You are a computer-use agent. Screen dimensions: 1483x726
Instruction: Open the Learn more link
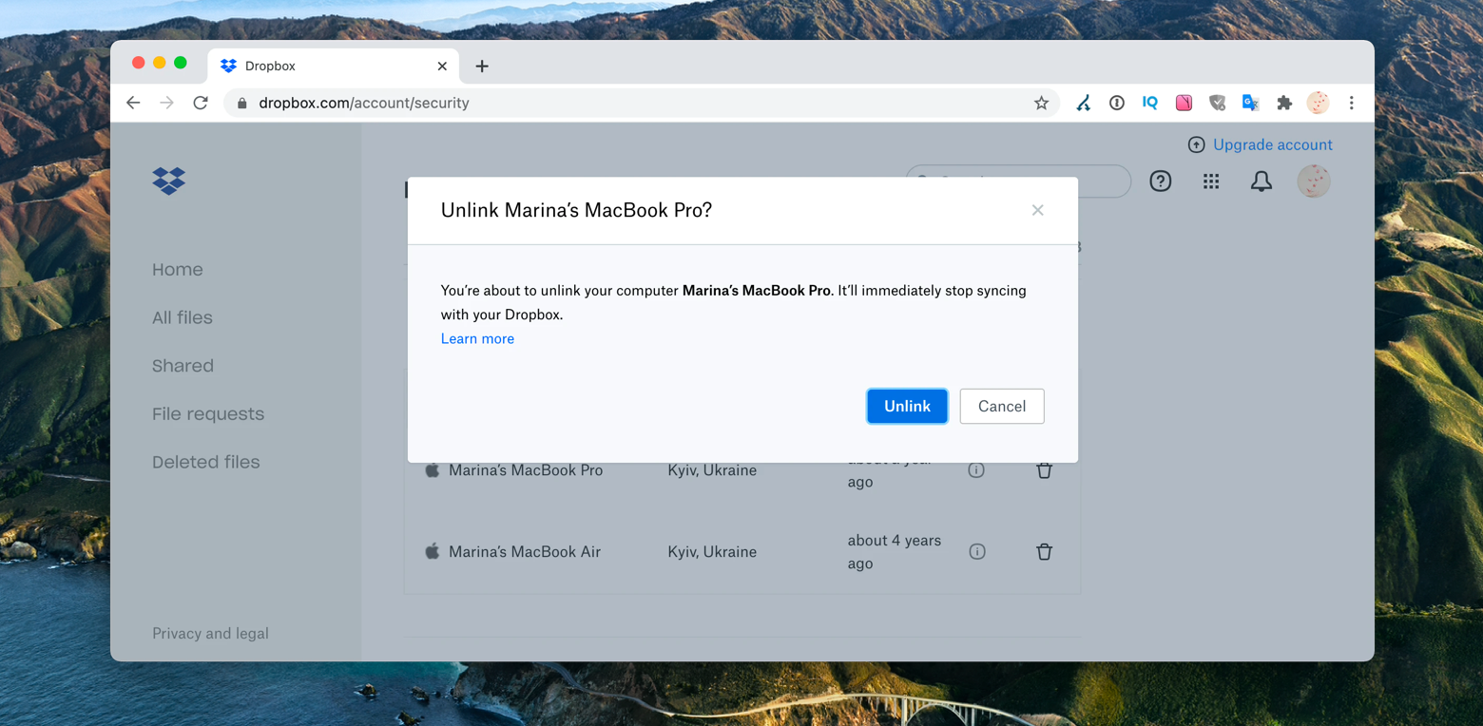477,338
